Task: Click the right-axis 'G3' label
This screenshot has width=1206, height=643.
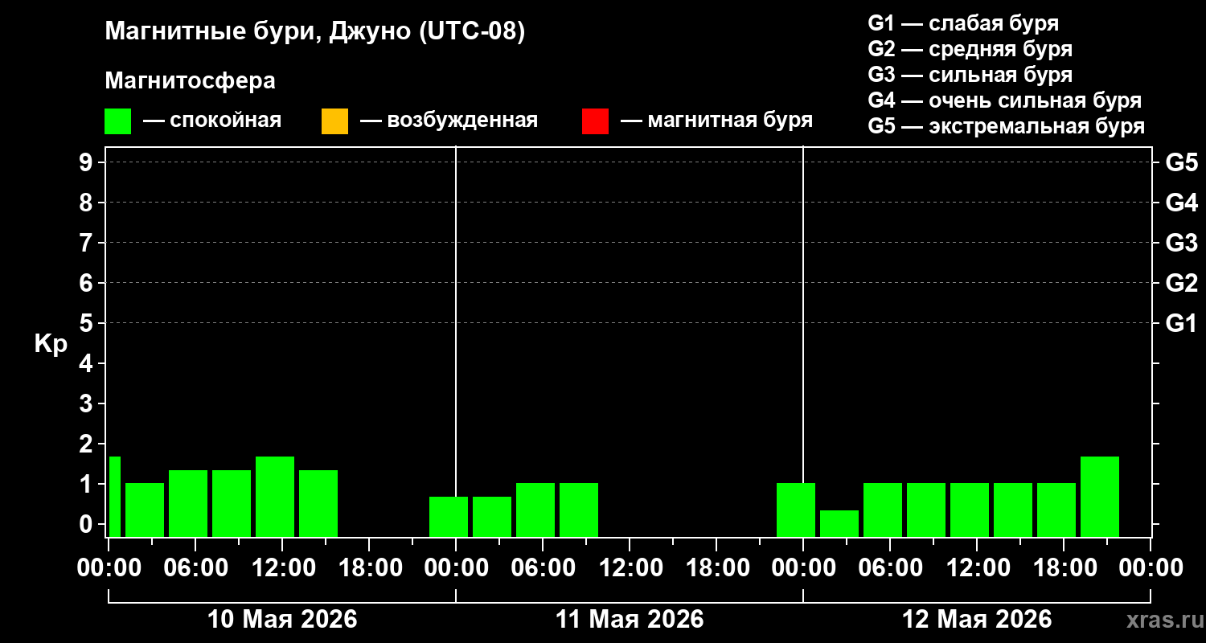Action: coord(1181,243)
